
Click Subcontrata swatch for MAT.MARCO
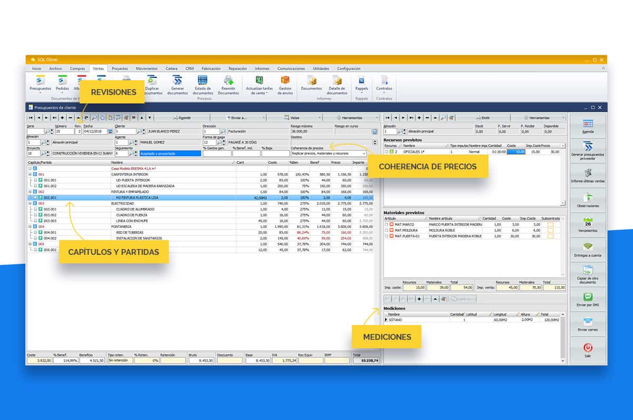click(551, 225)
